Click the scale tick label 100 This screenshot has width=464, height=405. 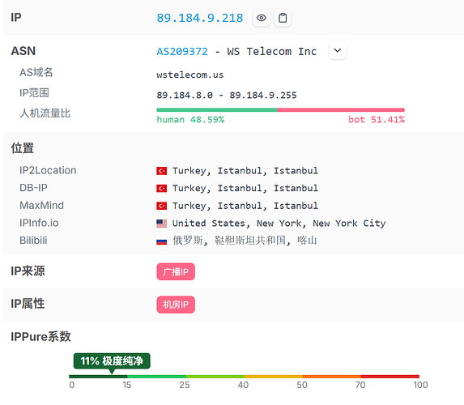click(420, 385)
